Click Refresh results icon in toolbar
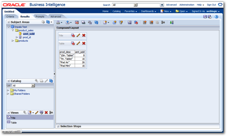Viewport: 227px width, 136px height. coord(96,22)
